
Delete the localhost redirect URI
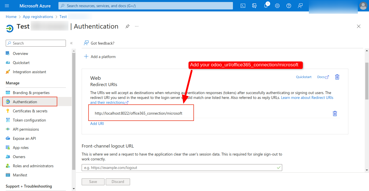tap(335, 114)
